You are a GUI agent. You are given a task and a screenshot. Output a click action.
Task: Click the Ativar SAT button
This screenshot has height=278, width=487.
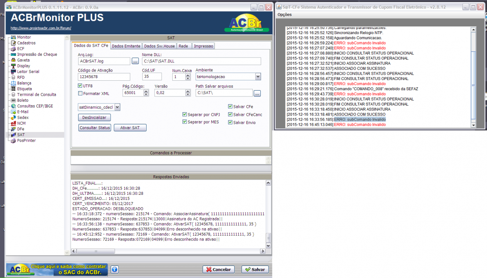pos(130,128)
